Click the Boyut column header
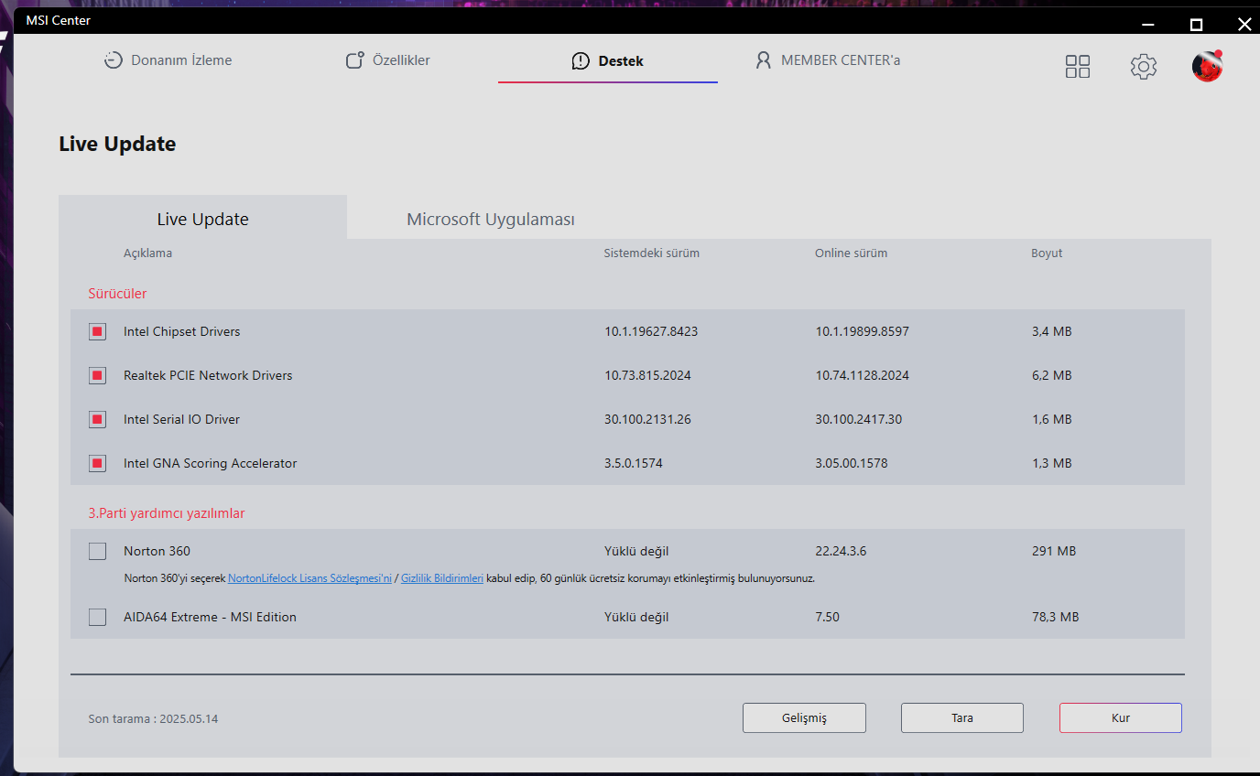 (1047, 253)
